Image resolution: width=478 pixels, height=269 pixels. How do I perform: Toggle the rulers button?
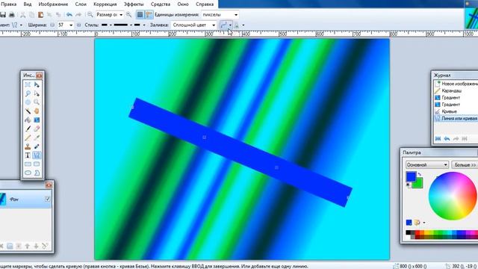(x=149, y=15)
